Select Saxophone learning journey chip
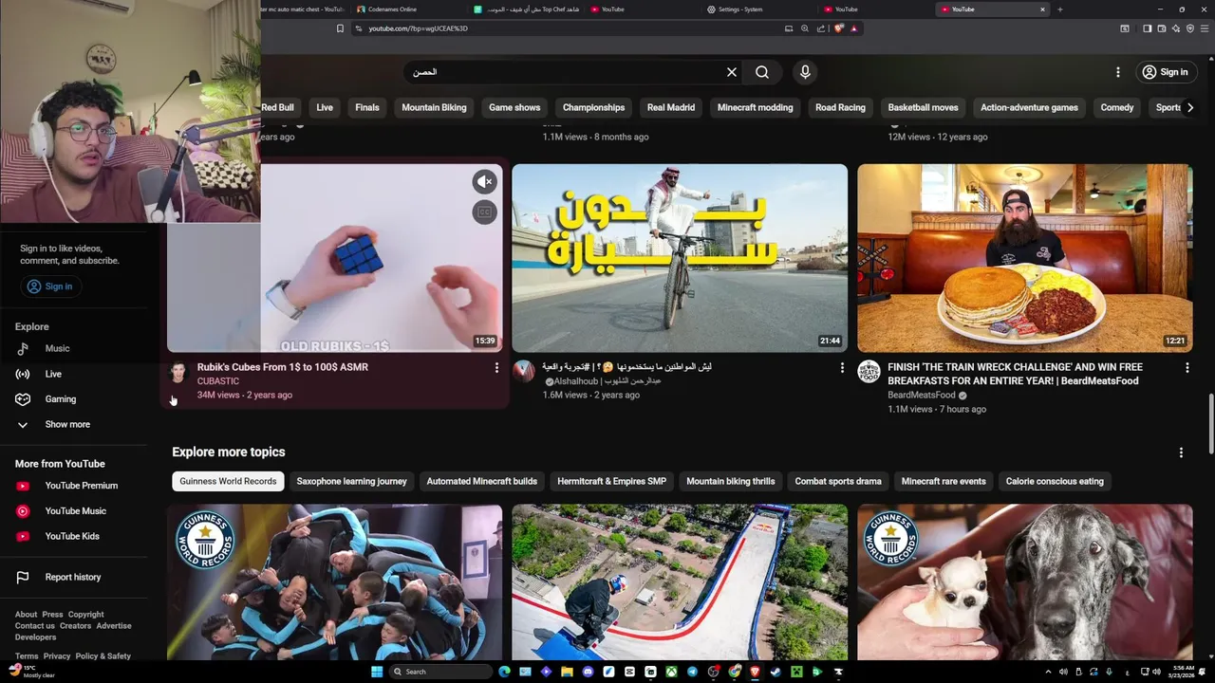Viewport: 1215px width, 683px height. click(x=351, y=481)
